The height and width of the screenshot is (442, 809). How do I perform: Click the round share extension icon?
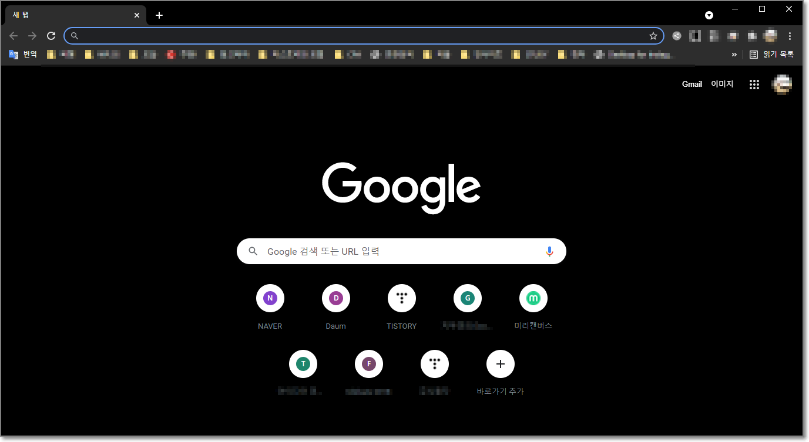point(677,36)
